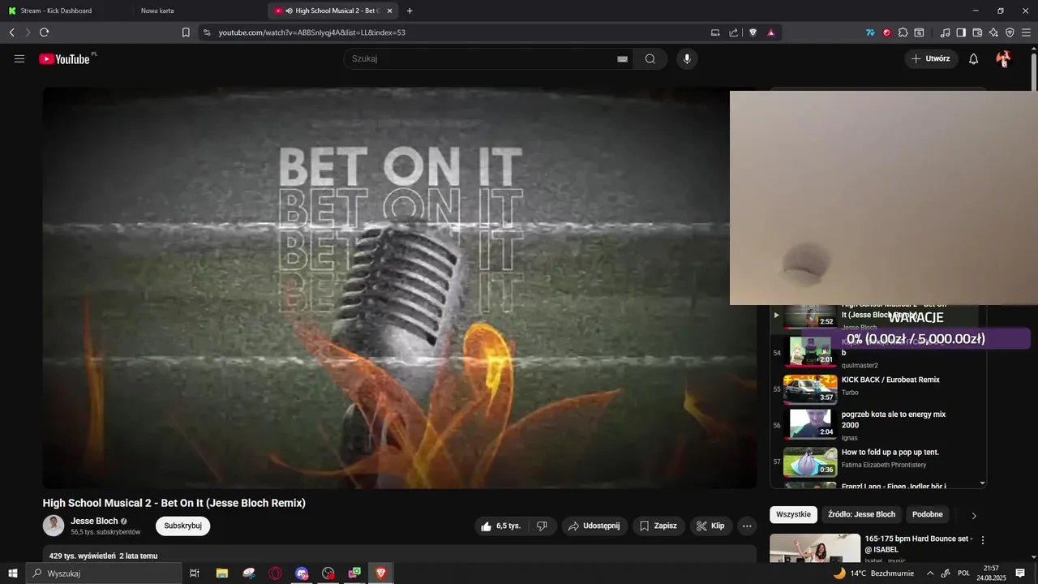Screen dimensions: 1038x584
Task: Start voice search with the microphone
Action: pyautogui.click(x=687, y=58)
